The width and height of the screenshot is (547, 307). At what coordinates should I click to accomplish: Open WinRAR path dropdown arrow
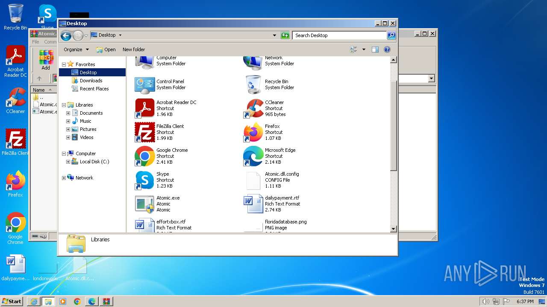(431, 78)
